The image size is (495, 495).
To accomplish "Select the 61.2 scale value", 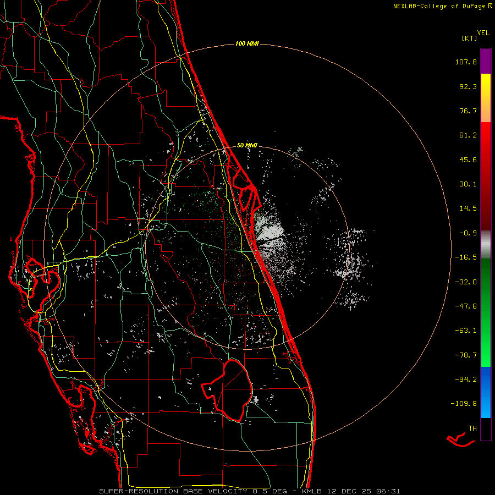I will tap(468, 135).
